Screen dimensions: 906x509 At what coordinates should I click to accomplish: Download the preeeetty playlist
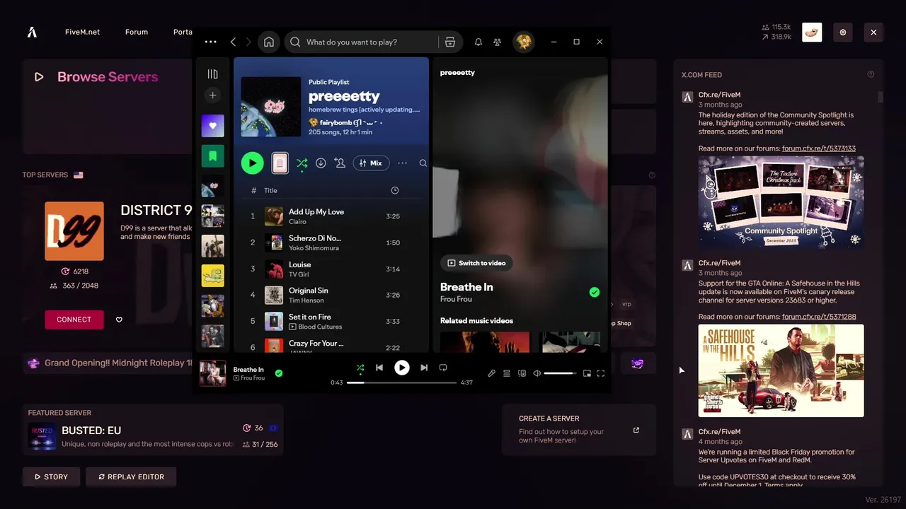click(x=321, y=163)
